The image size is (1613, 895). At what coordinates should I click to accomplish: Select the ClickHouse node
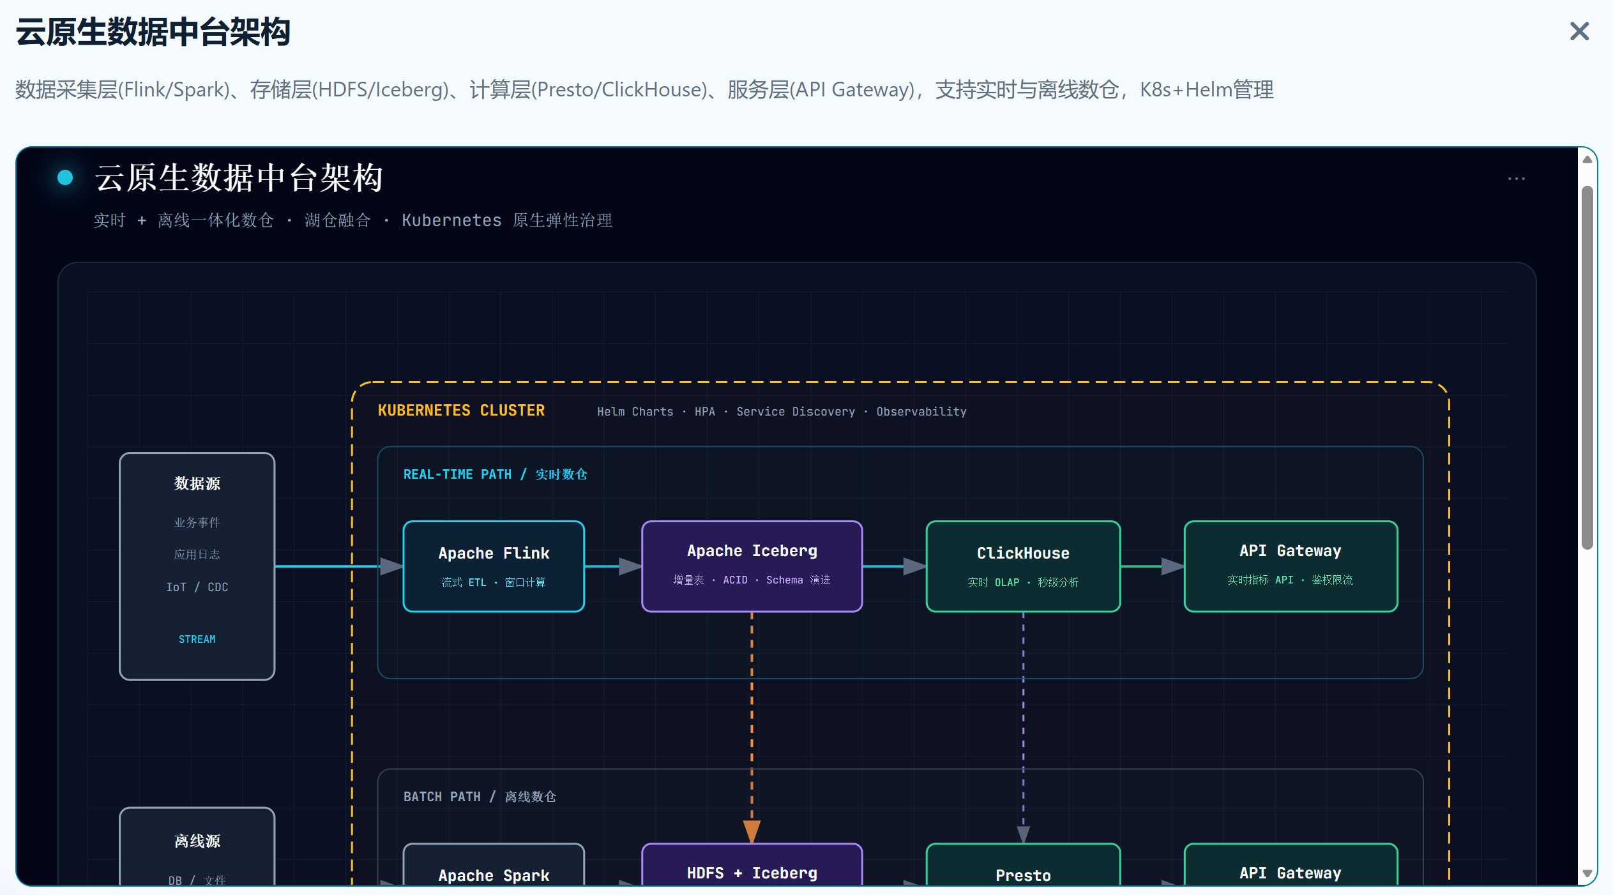1023,566
